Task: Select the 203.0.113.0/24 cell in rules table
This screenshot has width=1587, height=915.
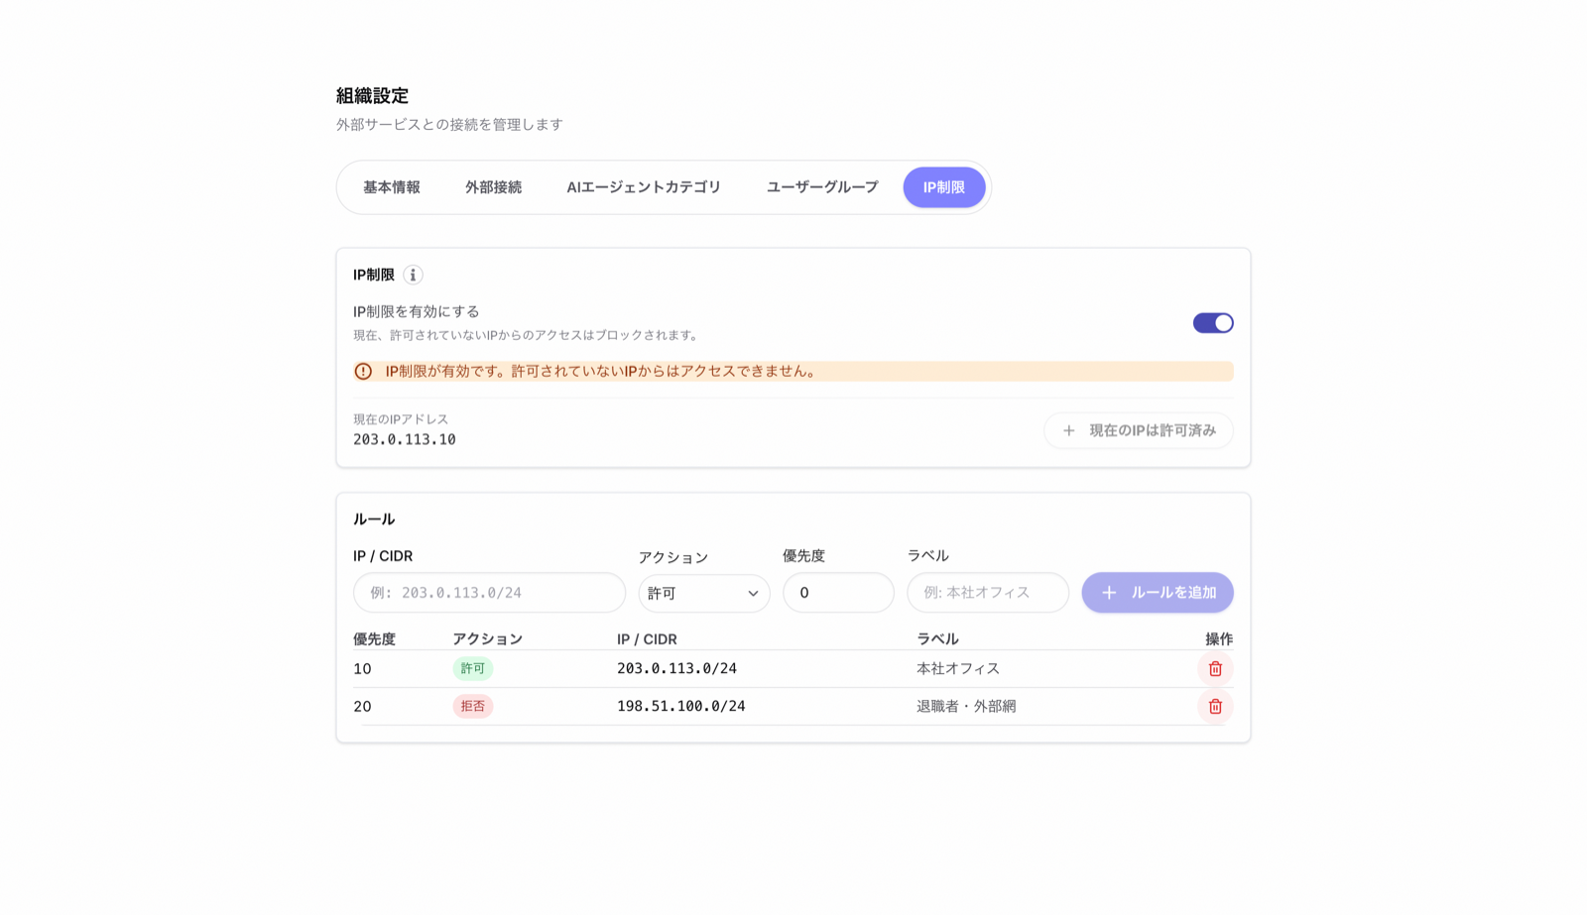Action: point(676,668)
